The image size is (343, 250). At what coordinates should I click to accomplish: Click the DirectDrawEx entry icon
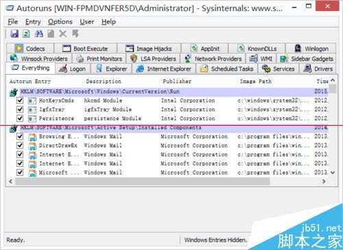32,146
